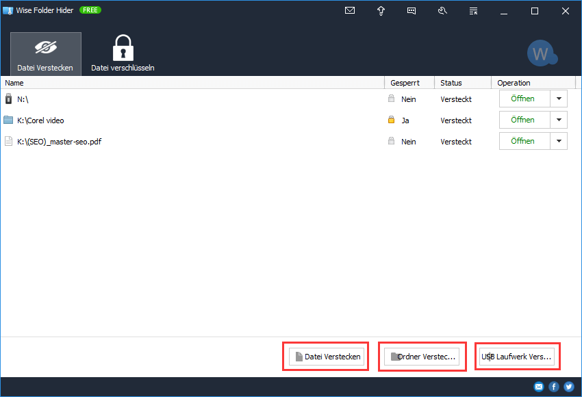582x397 pixels.
Task: Click the Nein value in master-seo.pdf row
Action: coord(408,142)
